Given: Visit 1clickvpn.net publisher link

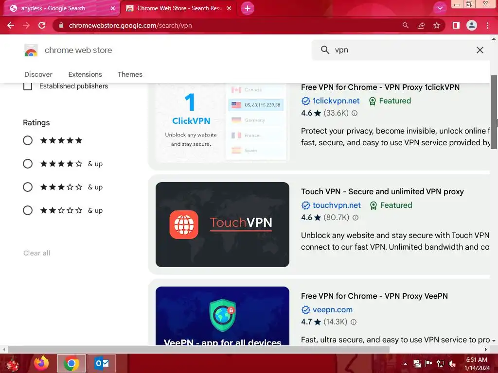Looking at the screenshot, I should point(336,101).
